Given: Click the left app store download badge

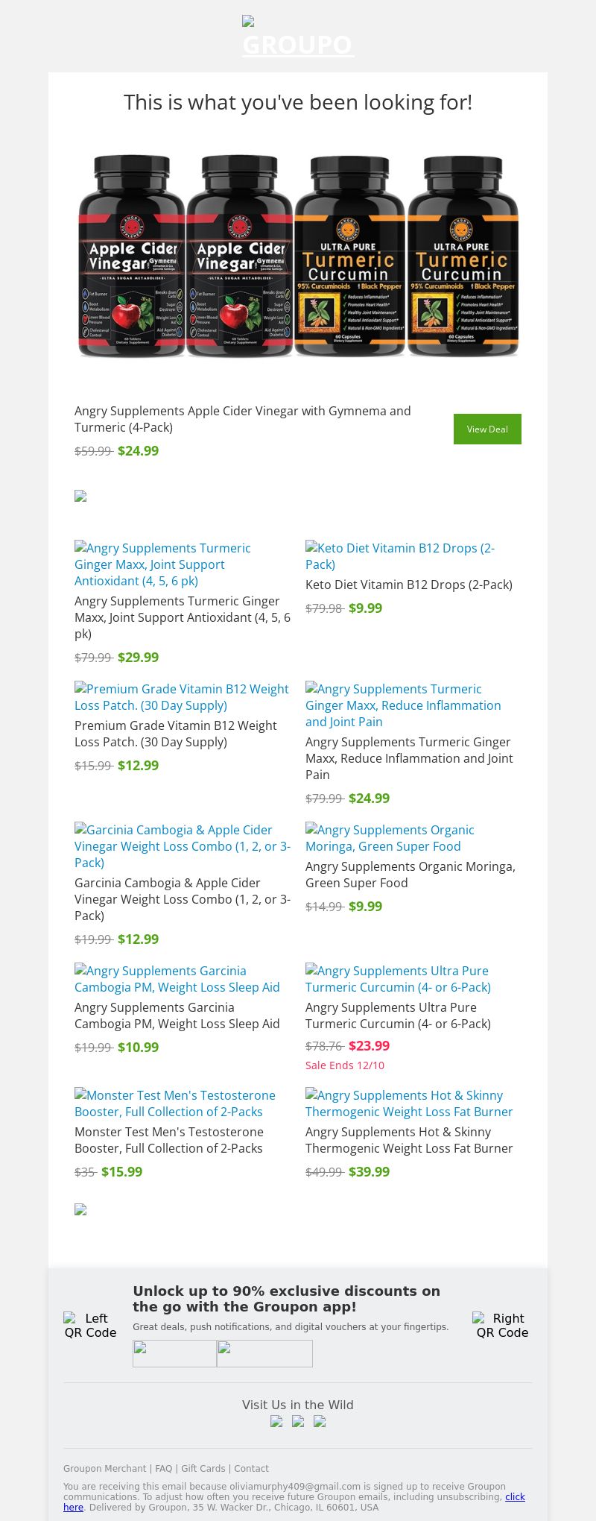Looking at the screenshot, I should (x=174, y=1353).
